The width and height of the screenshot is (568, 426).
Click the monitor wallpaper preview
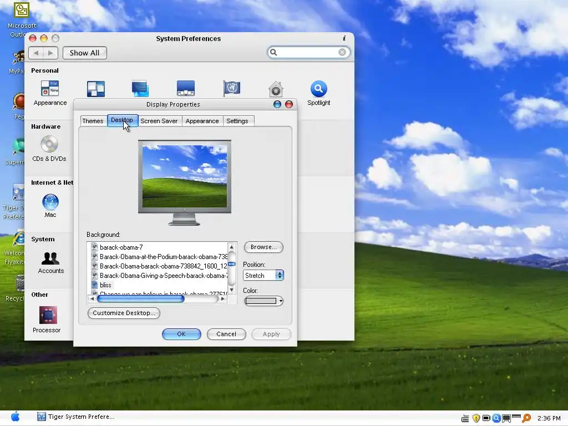point(184,176)
